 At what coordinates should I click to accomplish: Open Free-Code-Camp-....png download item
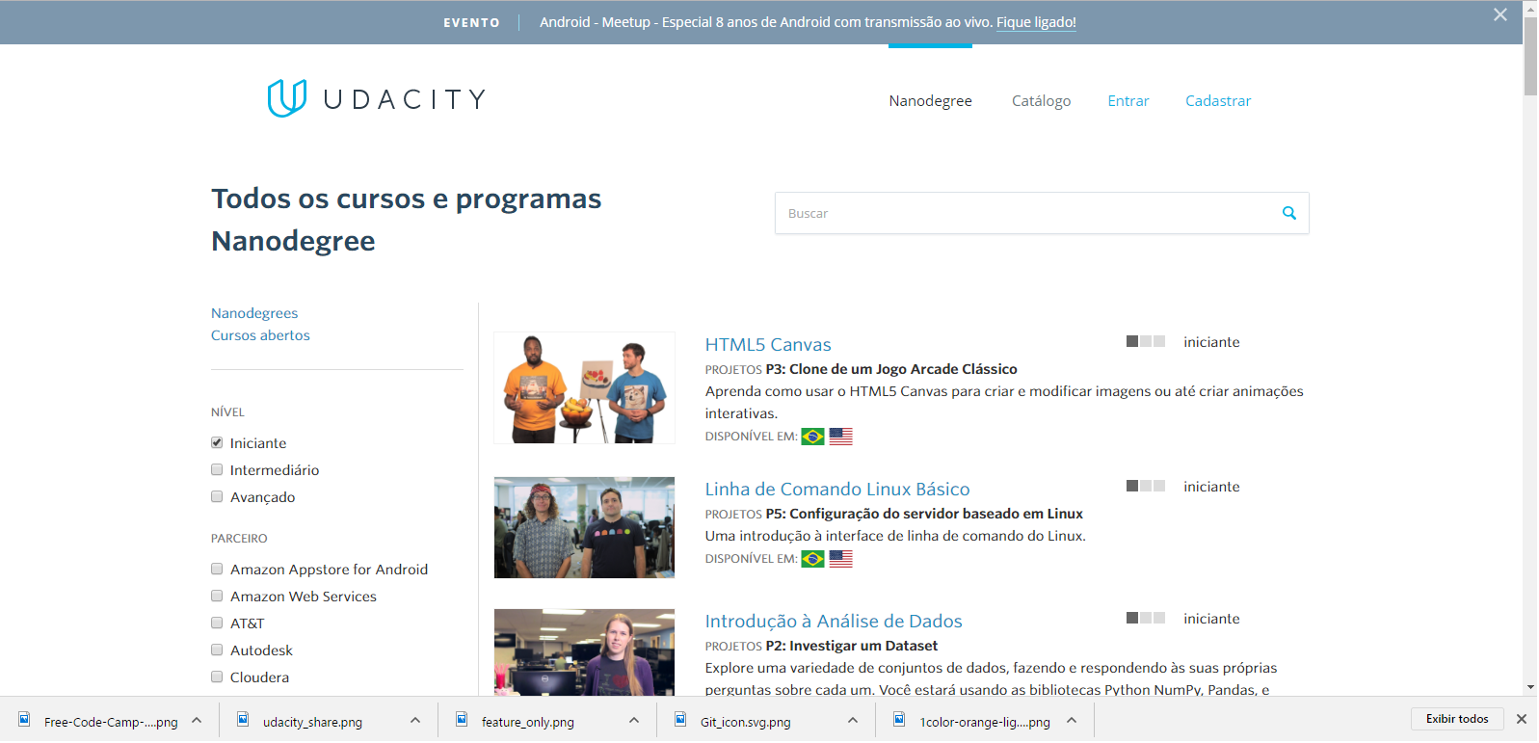click(x=111, y=722)
